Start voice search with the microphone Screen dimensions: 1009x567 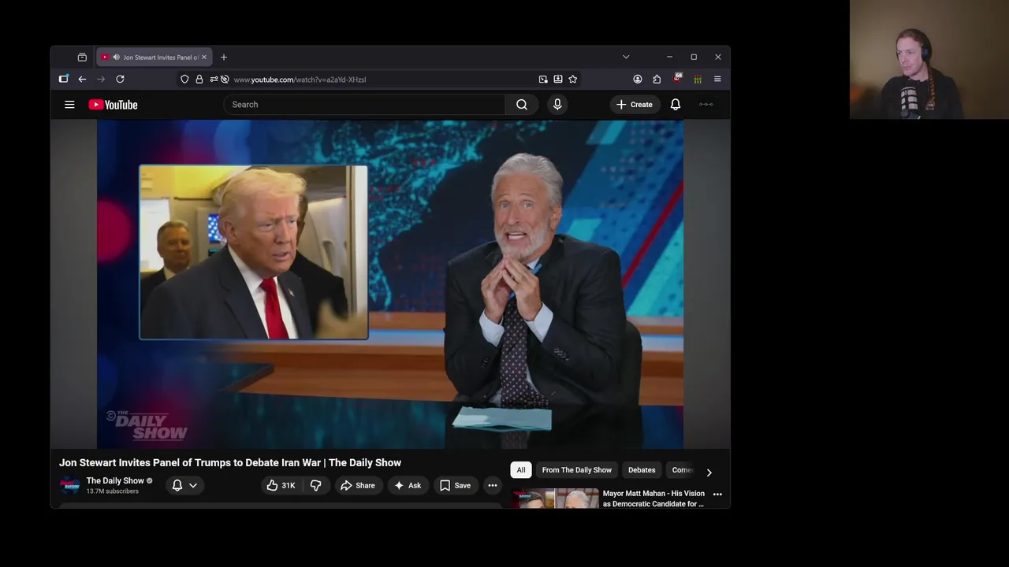[557, 105]
